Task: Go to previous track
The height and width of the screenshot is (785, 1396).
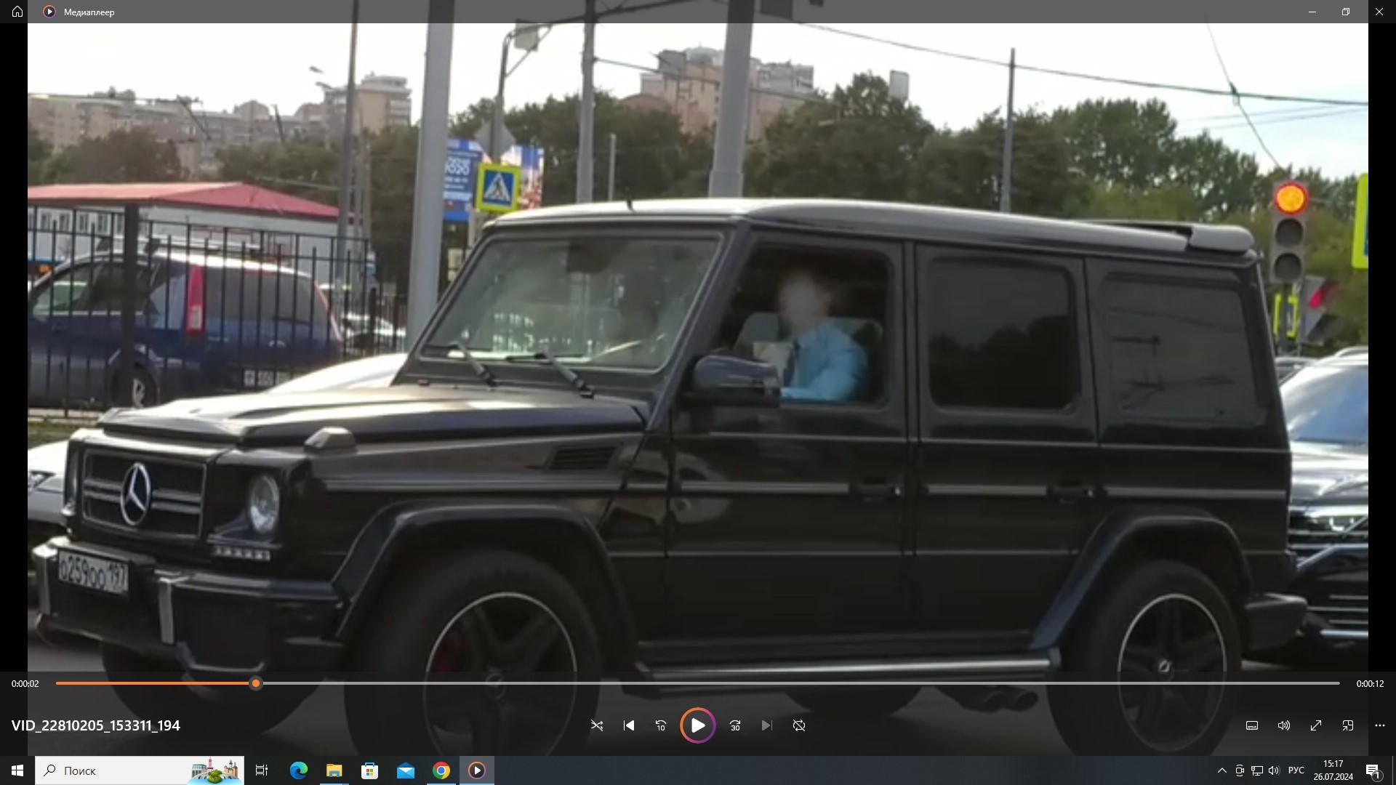Action: pyautogui.click(x=629, y=725)
